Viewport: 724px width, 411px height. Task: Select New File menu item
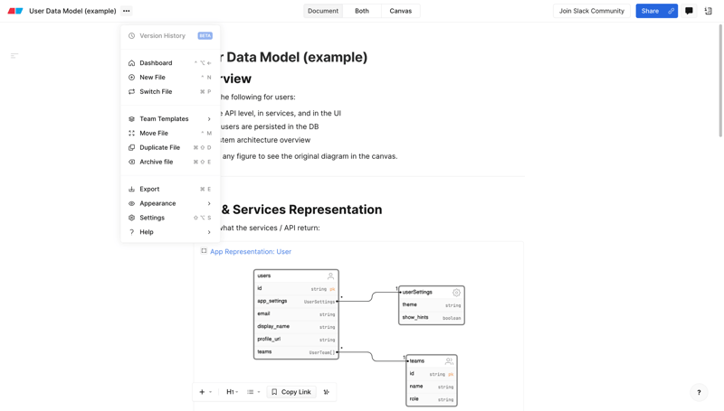tap(170, 77)
